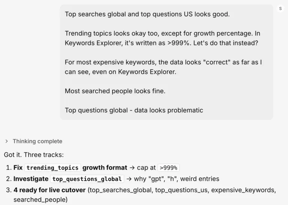
Task: Click the arrow before "why "gpt""
Action: [129, 179]
